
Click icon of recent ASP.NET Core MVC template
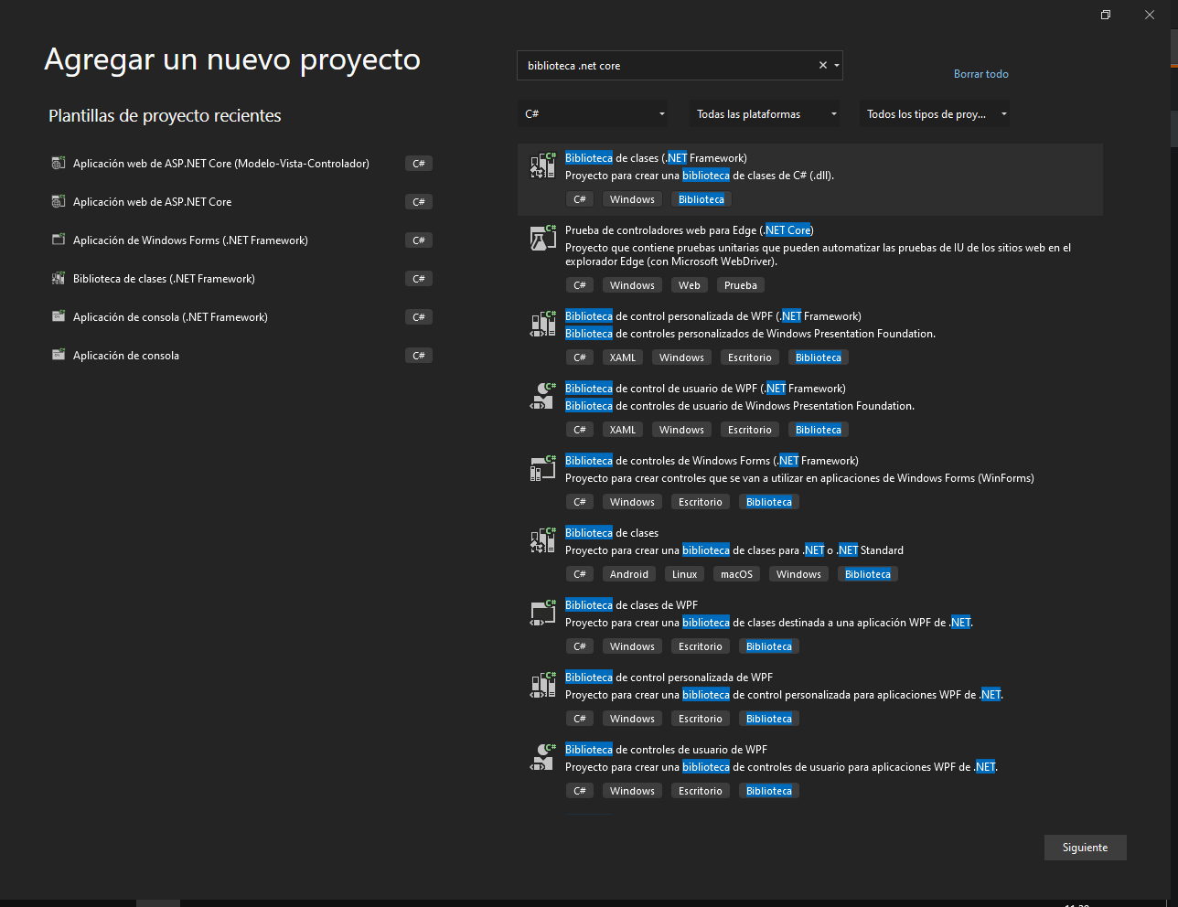pyautogui.click(x=59, y=163)
